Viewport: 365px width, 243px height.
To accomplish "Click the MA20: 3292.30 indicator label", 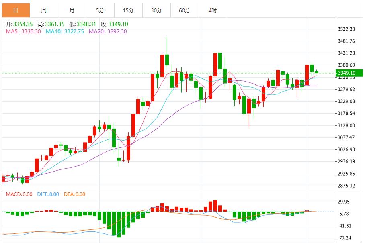I will point(108,31).
